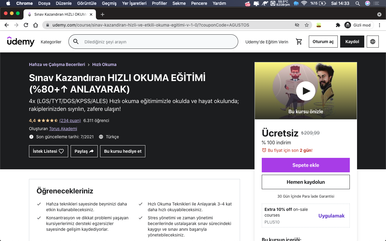Click the Oturum aç button
This screenshot has height=241, width=386.
click(323, 42)
